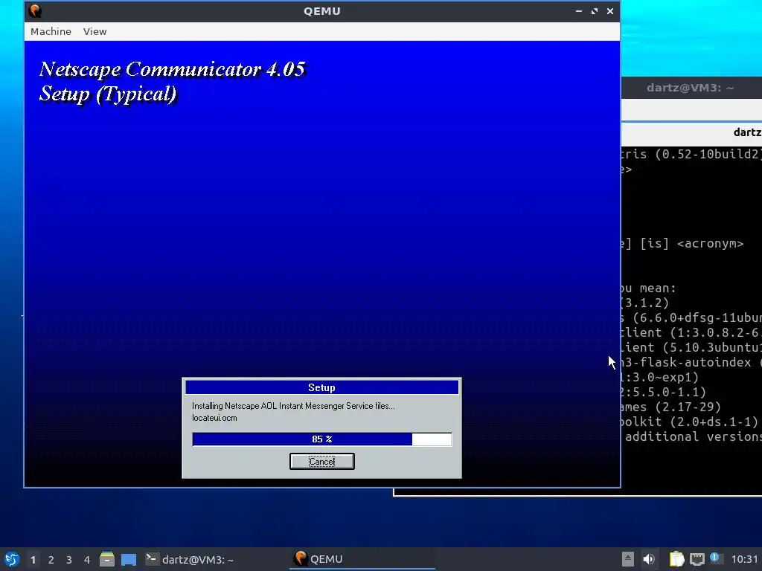
Task: Cancel the Netscape Setup installation
Action: [x=321, y=461]
